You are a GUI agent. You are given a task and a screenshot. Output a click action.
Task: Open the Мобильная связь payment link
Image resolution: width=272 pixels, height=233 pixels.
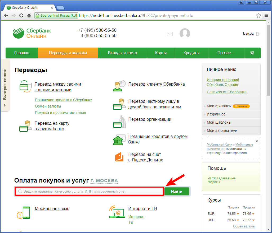tap(52, 209)
